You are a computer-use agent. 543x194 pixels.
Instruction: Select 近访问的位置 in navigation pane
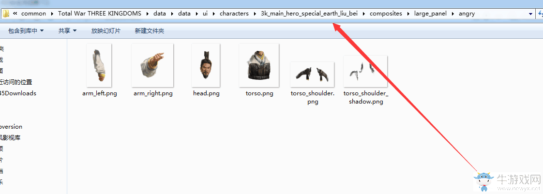[x=16, y=82]
